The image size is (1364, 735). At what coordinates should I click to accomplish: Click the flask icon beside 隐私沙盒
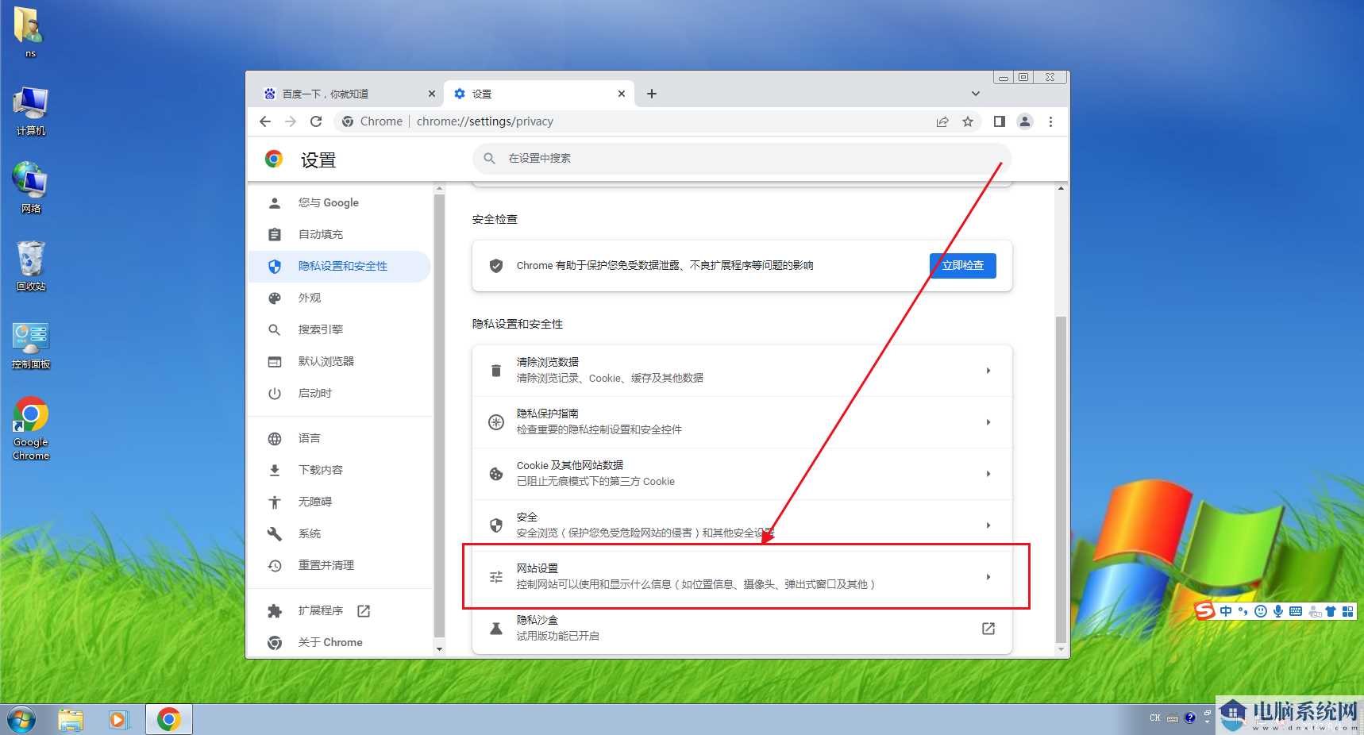point(496,629)
